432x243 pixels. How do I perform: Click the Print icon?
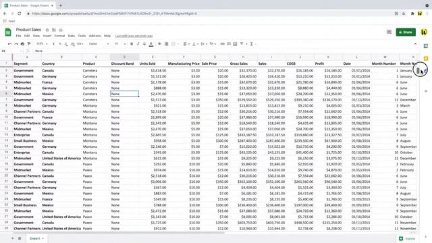click(x=22, y=44)
